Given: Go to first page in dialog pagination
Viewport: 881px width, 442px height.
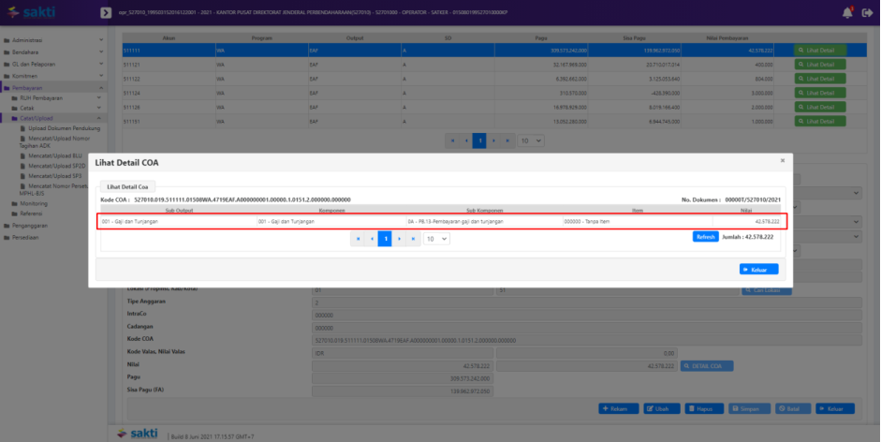Looking at the screenshot, I should pos(358,239).
